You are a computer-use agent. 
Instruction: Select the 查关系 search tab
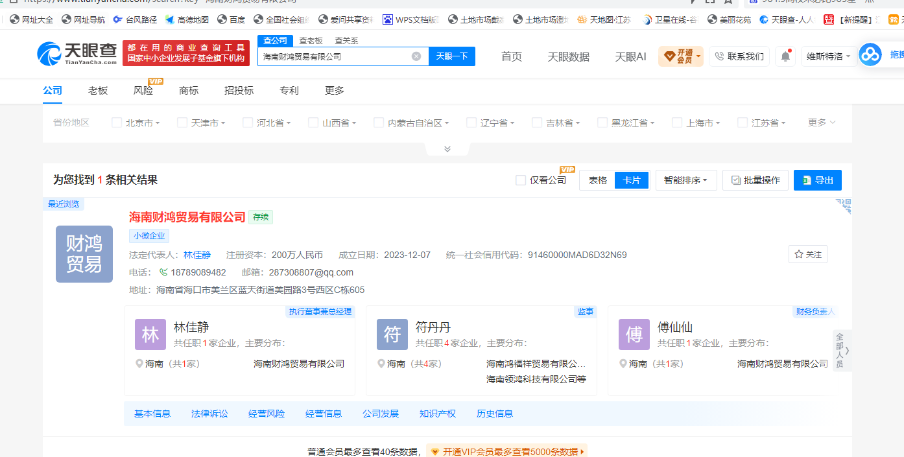(x=346, y=40)
